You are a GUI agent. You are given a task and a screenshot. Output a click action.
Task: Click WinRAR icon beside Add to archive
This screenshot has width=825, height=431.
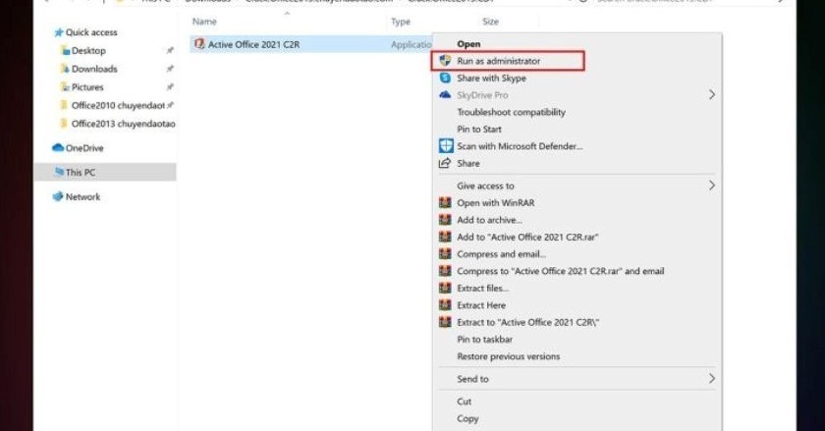(x=445, y=220)
